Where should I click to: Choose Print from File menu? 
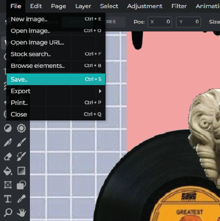56,102
